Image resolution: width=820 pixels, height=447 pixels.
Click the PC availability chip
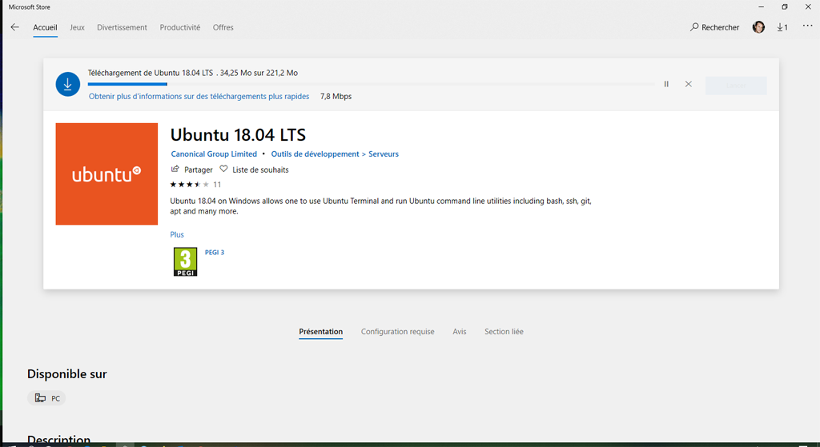coord(46,398)
